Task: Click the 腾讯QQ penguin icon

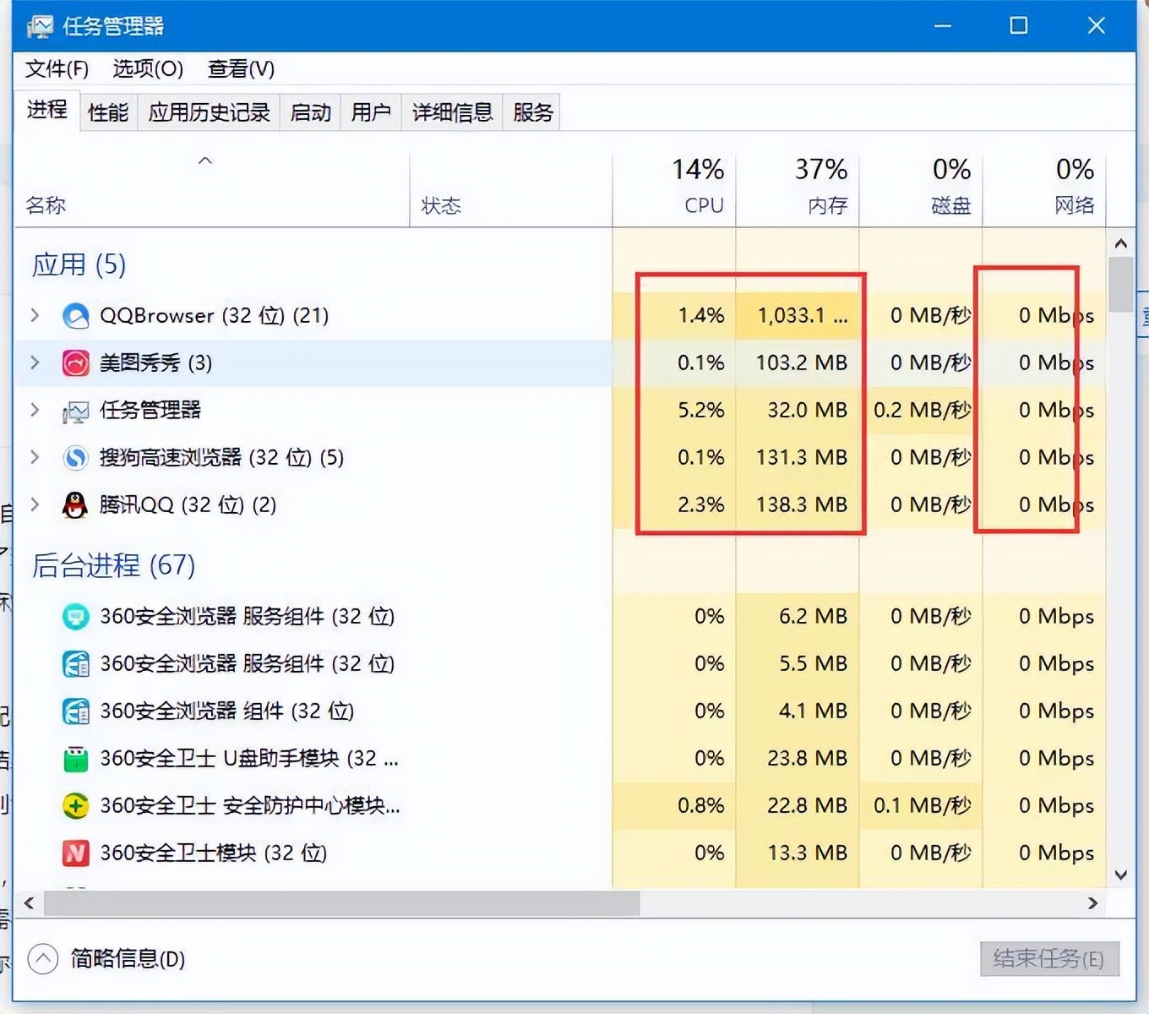Action: (x=75, y=505)
